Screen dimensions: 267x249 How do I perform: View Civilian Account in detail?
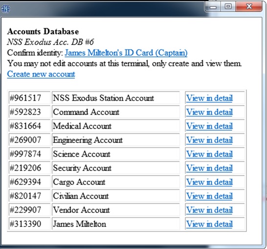pyautogui.click(x=209, y=196)
